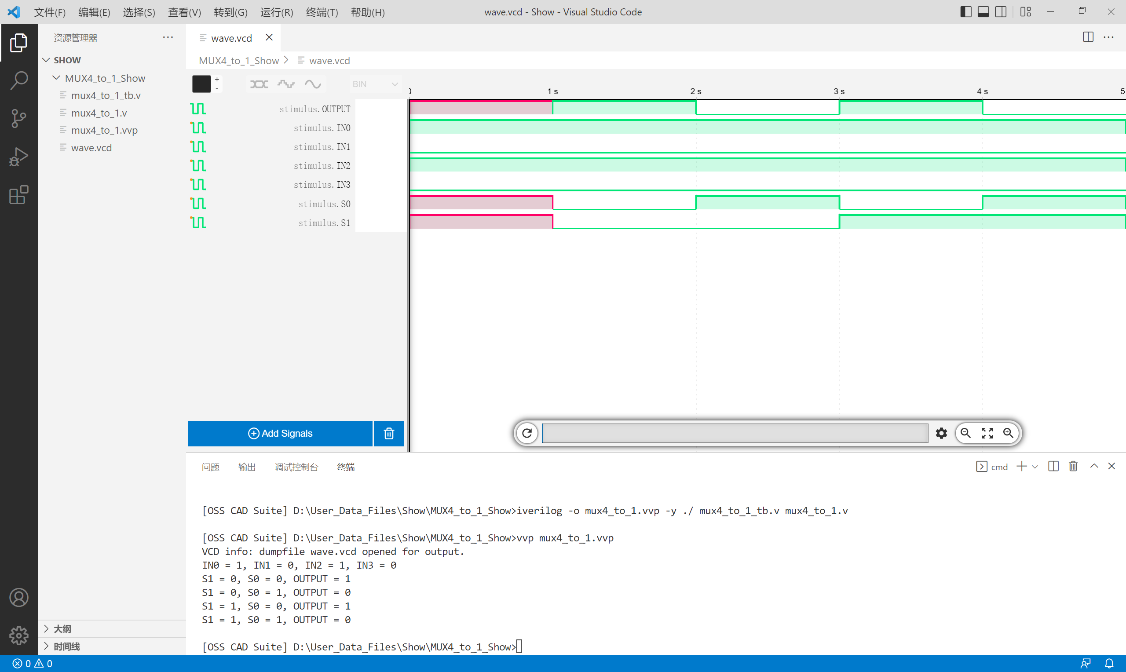Increase signal row height with plus
The image size is (1126, 672).
coord(217,80)
